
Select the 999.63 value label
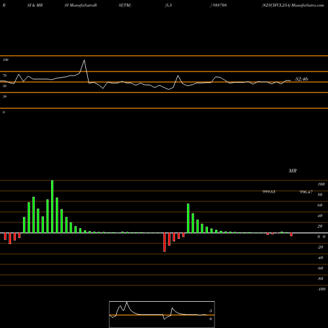(269, 192)
